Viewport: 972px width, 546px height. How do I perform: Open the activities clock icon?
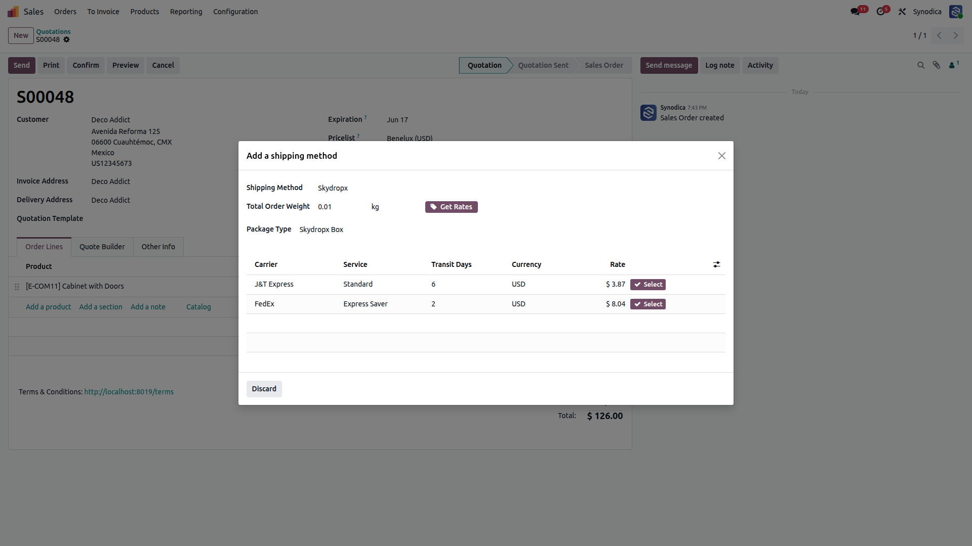click(x=881, y=12)
